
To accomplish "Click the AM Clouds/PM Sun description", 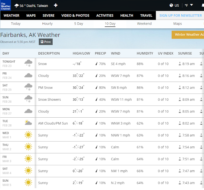I will [x=53, y=123].
